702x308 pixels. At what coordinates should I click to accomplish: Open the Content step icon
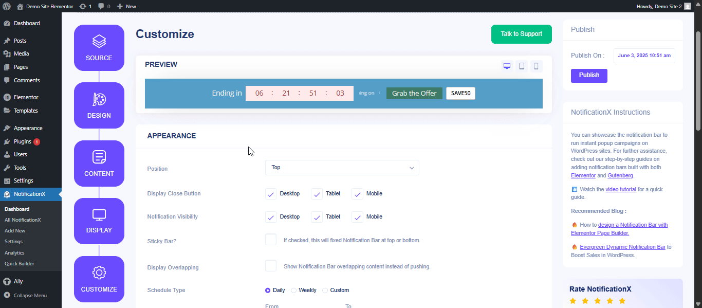[x=99, y=157]
